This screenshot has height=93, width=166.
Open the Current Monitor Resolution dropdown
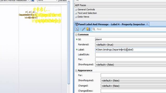tap(15, 1)
